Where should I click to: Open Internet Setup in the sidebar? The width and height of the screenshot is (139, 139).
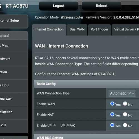click(x=14, y=21)
